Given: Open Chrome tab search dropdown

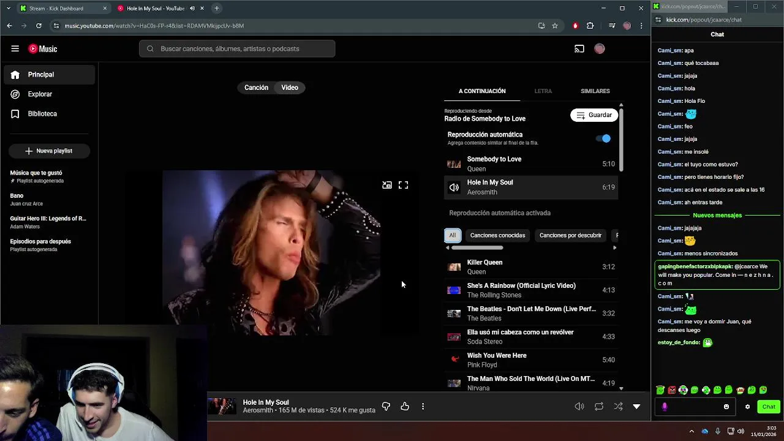Looking at the screenshot, I should pyautogui.click(x=8, y=8).
